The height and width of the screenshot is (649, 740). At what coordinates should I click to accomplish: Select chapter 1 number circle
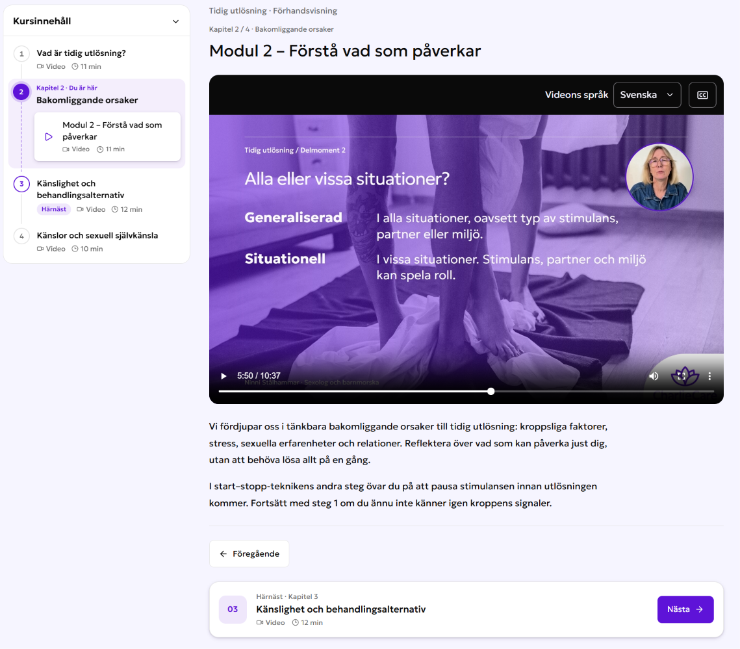tap(21, 54)
